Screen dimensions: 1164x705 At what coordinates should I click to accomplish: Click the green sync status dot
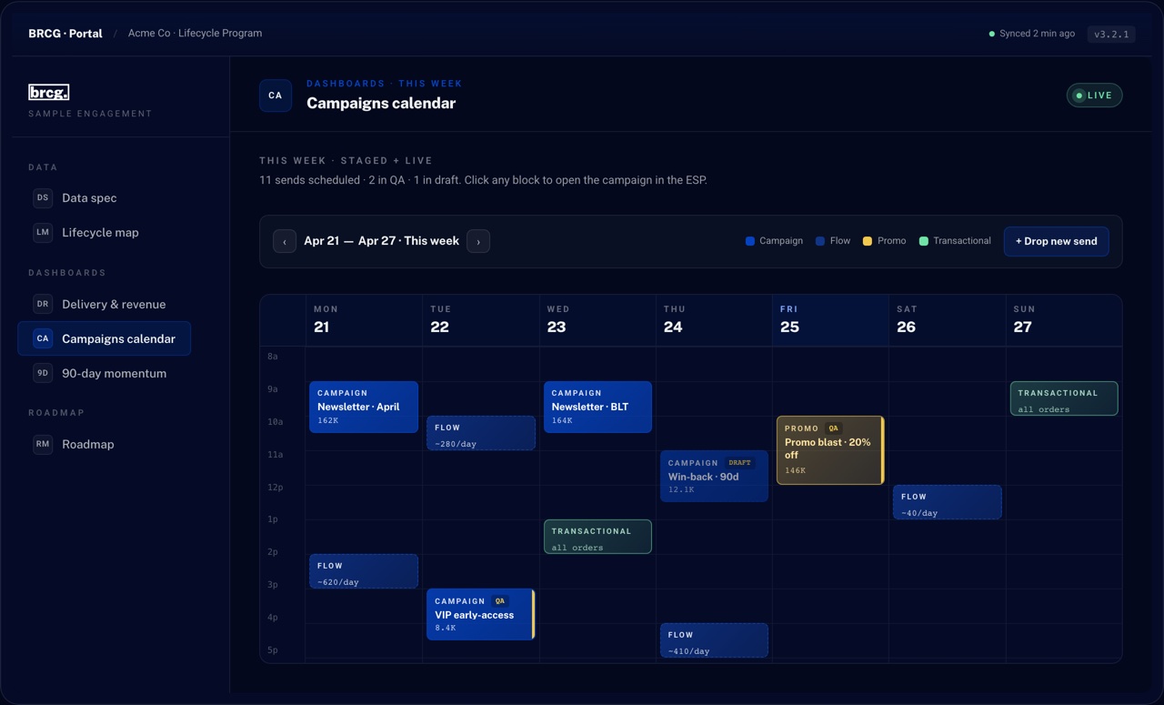coord(992,34)
